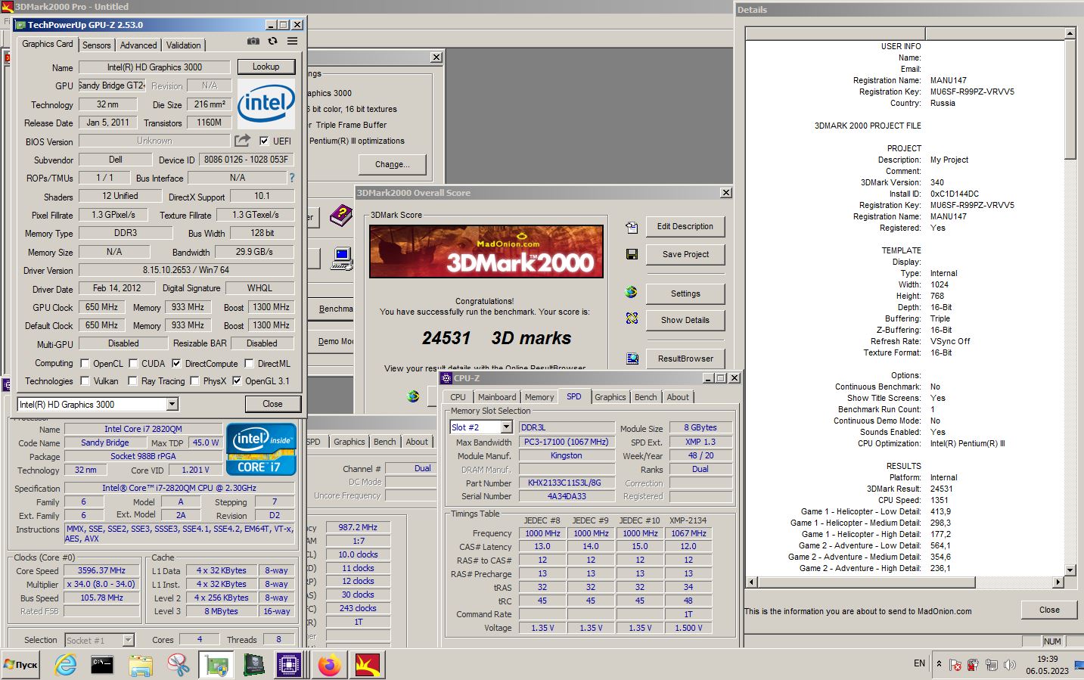
Task: Toggle the CUDA checkbox
Action: (x=133, y=363)
